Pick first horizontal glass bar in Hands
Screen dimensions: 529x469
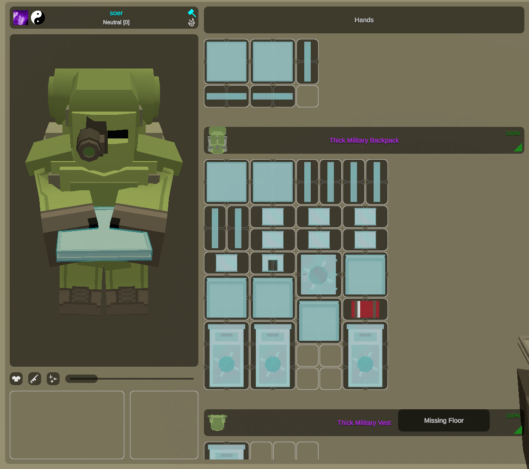[x=227, y=96]
